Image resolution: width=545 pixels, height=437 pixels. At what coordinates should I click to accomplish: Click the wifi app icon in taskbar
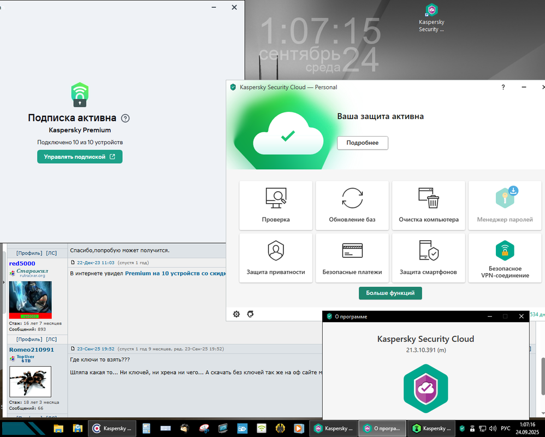point(262,428)
